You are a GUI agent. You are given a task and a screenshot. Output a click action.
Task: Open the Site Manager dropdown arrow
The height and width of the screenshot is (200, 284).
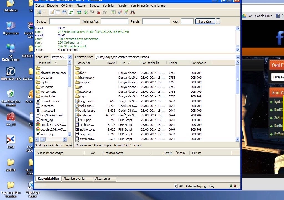pyautogui.click(x=44, y=12)
